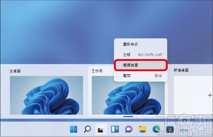The width and height of the screenshot is (213, 137).
Task: Open Search from the taskbar
Action: [x=87, y=129]
